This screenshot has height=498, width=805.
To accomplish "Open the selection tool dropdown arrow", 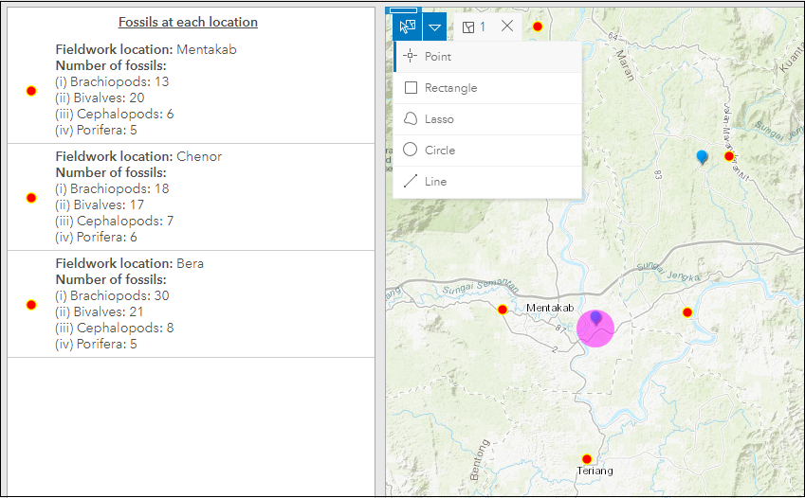I will pyautogui.click(x=435, y=27).
